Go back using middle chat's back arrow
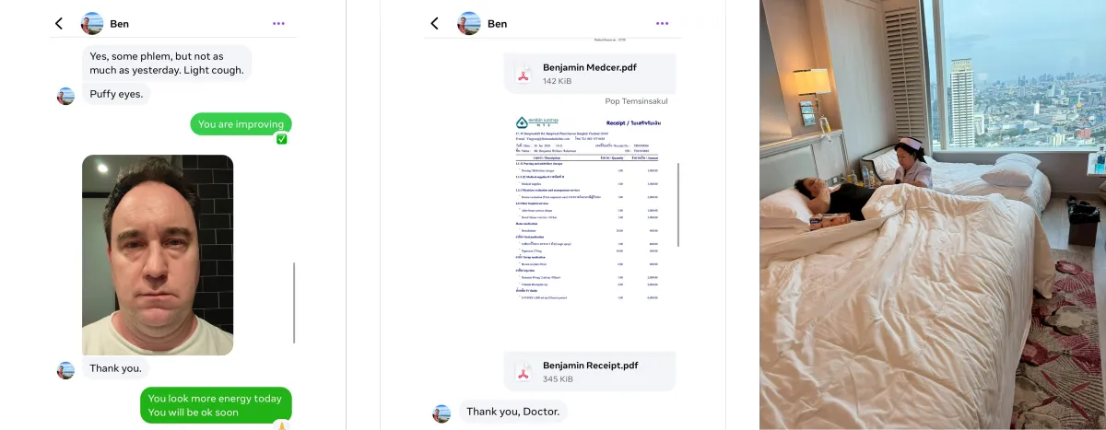 click(435, 23)
